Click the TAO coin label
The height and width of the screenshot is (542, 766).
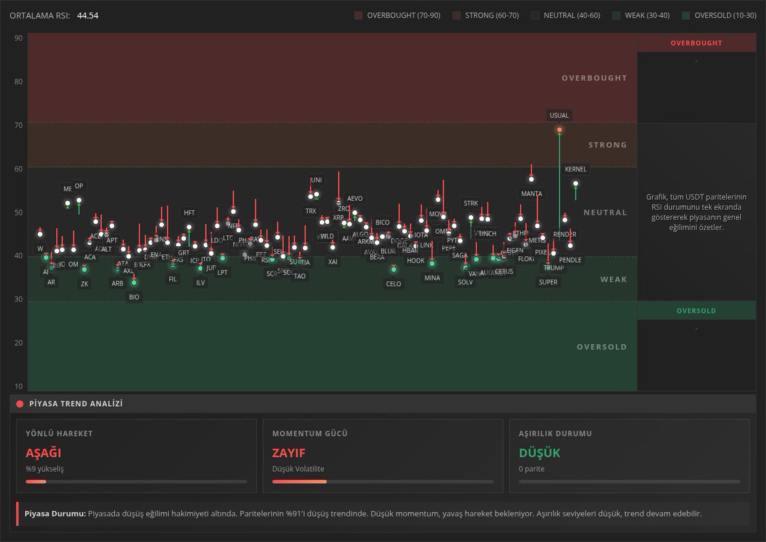[300, 276]
